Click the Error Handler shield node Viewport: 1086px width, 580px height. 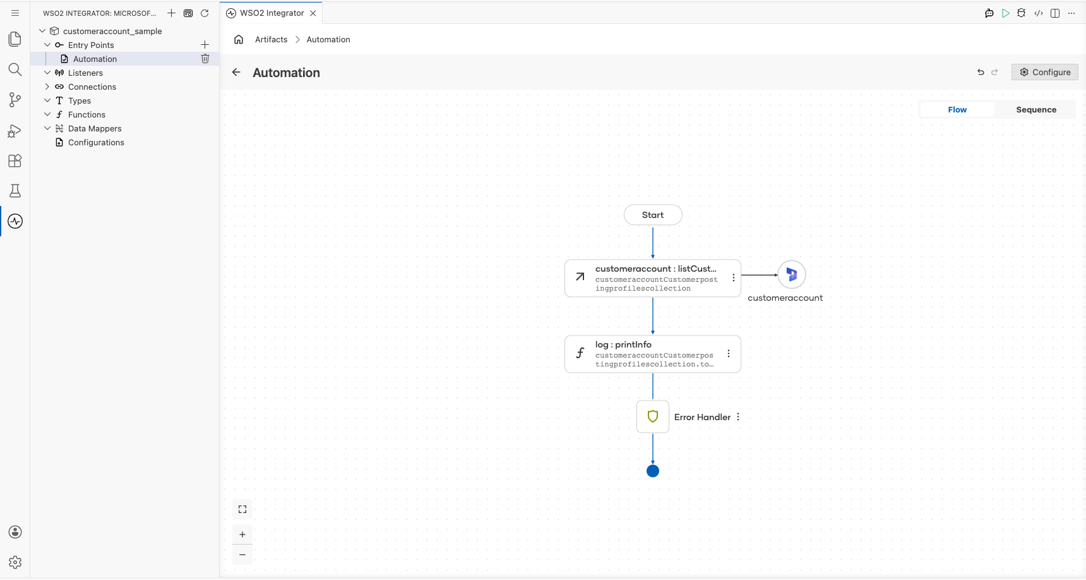tap(653, 417)
